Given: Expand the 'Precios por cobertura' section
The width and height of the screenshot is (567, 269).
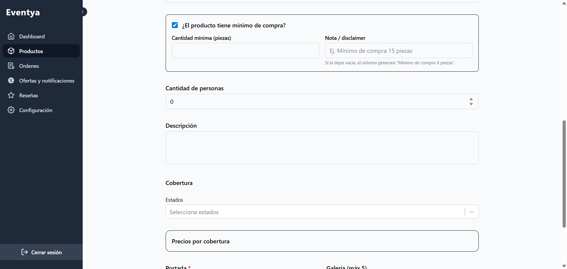Looking at the screenshot, I should [x=322, y=241].
